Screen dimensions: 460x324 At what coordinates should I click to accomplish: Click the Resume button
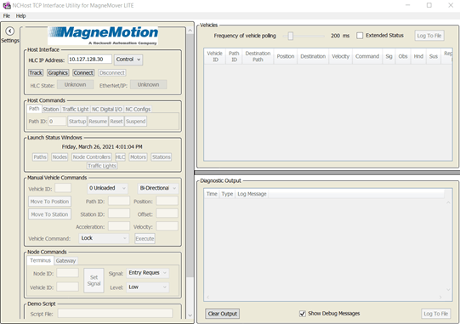coord(98,122)
